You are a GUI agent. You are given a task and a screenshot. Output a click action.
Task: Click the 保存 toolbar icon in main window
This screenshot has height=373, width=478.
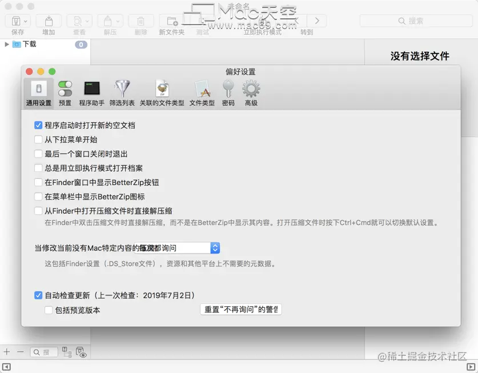click(x=16, y=21)
